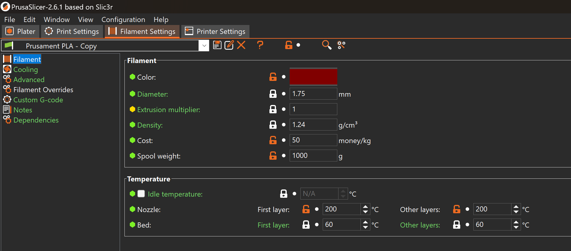Click lock icon for Bed other layers
This screenshot has height=251, width=571.
point(457,225)
